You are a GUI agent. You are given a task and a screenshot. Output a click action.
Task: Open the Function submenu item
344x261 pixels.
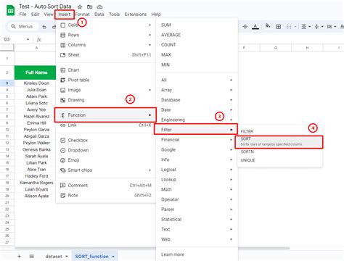(105, 115)
